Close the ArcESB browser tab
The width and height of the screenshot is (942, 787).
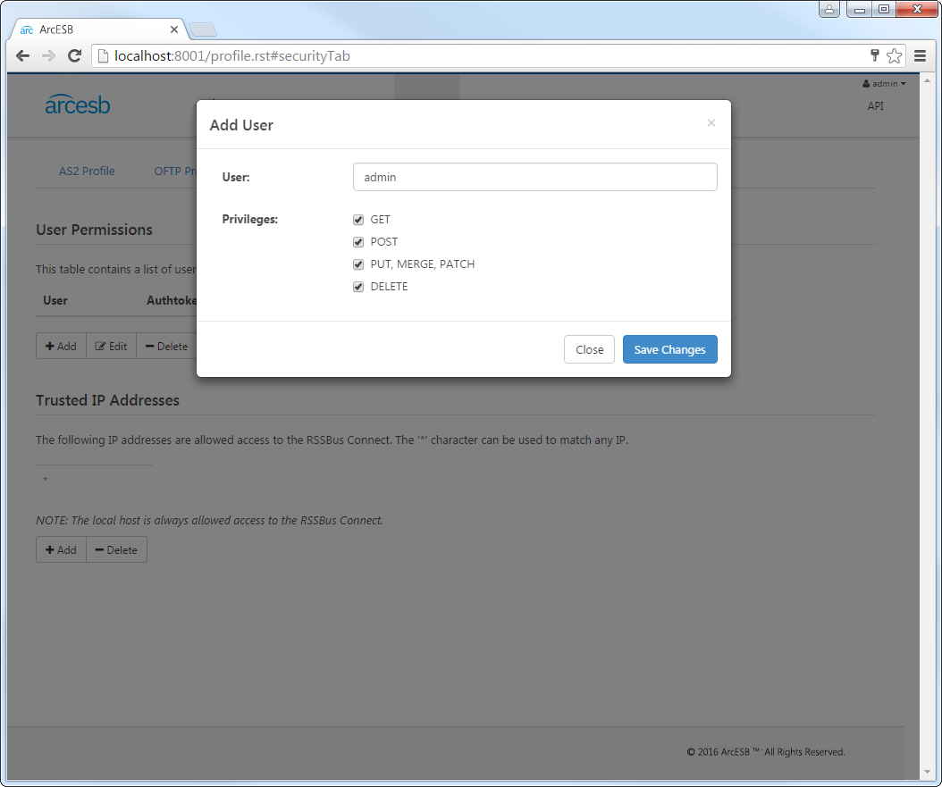pos(174,29)
